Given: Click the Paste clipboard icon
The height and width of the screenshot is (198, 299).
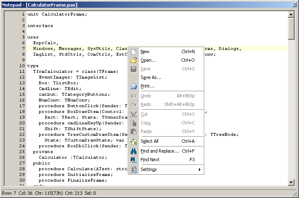Looking at the screenshot, I should (x=134, y=132).
